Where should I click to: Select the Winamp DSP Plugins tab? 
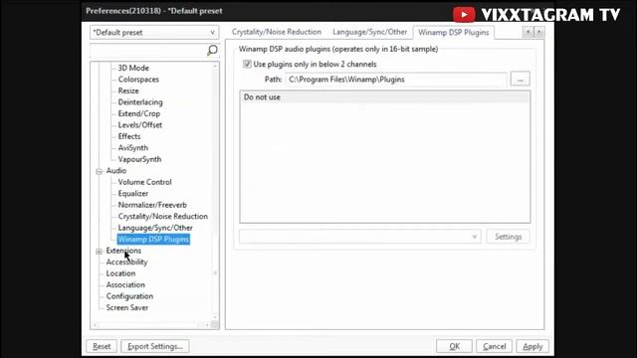[454, 33]
